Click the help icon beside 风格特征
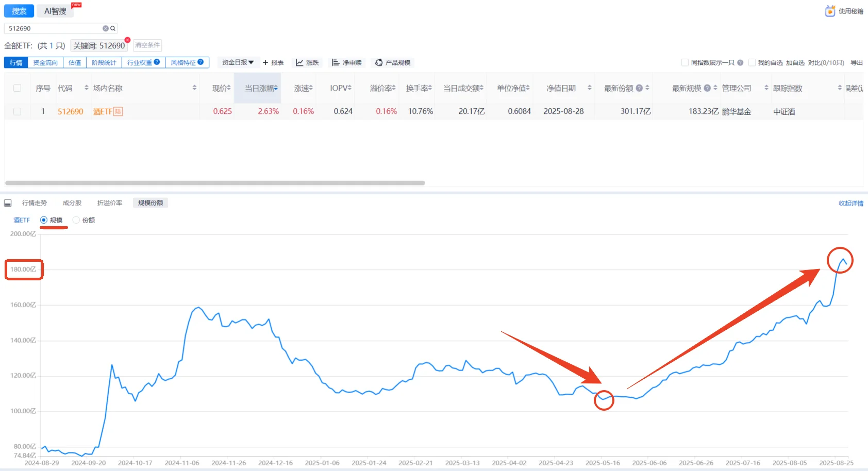 click(x=201, y=62)
